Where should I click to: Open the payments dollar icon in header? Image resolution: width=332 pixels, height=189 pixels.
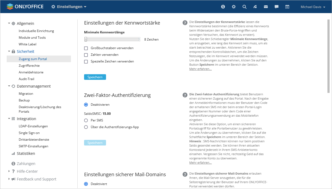tap(223, 7)
